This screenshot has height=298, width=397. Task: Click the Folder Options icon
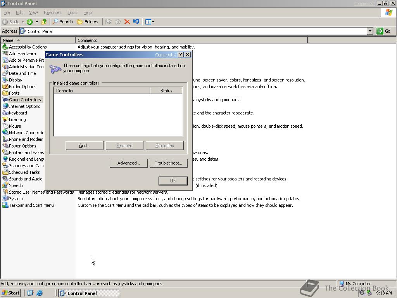coord(5,87)
